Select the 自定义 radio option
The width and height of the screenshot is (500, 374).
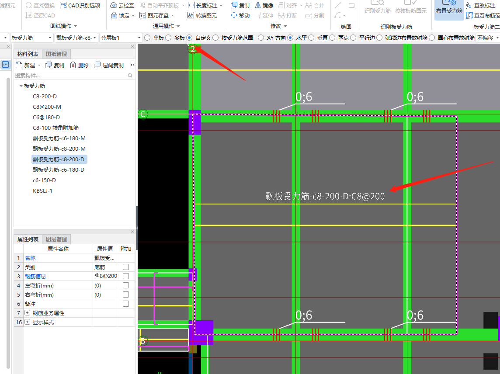(x=189, y=38)
